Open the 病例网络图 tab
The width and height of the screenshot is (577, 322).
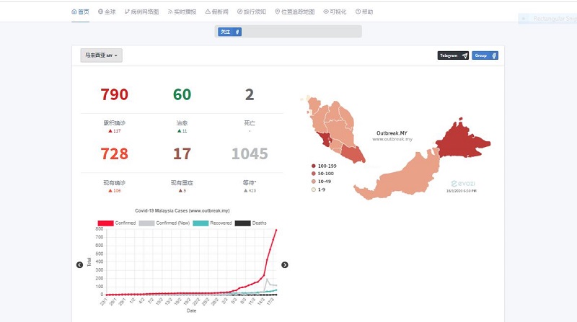141,12
